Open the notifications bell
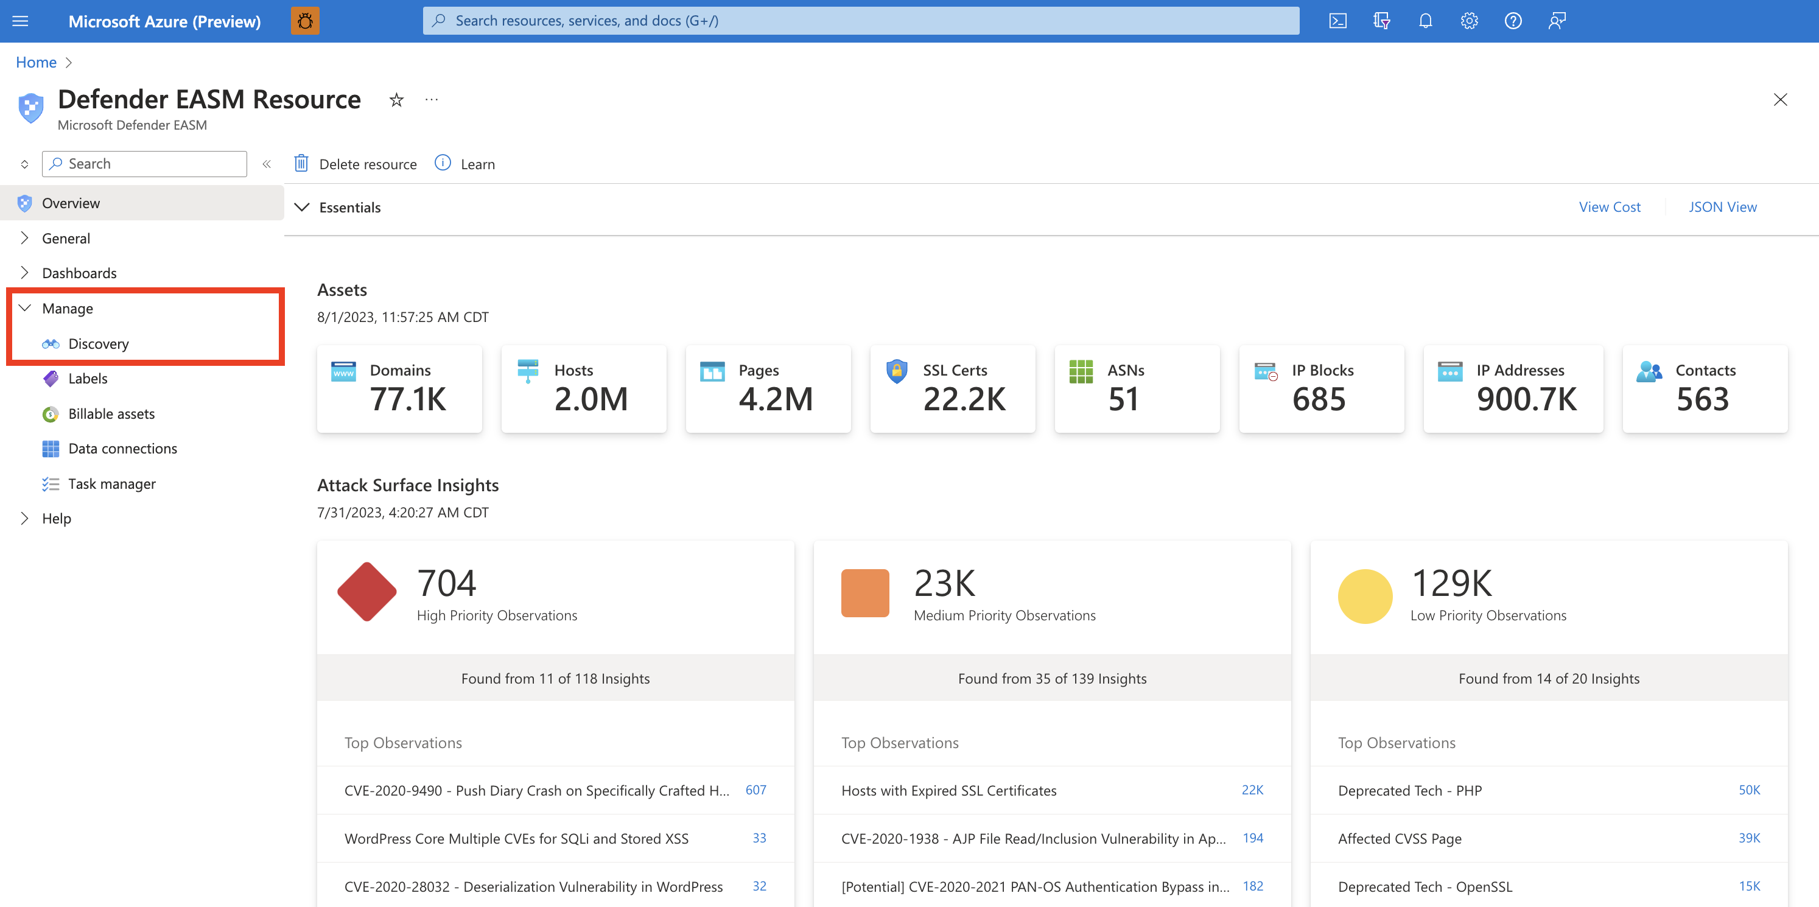This screenshot has width=1819, height=907. 1425,21
